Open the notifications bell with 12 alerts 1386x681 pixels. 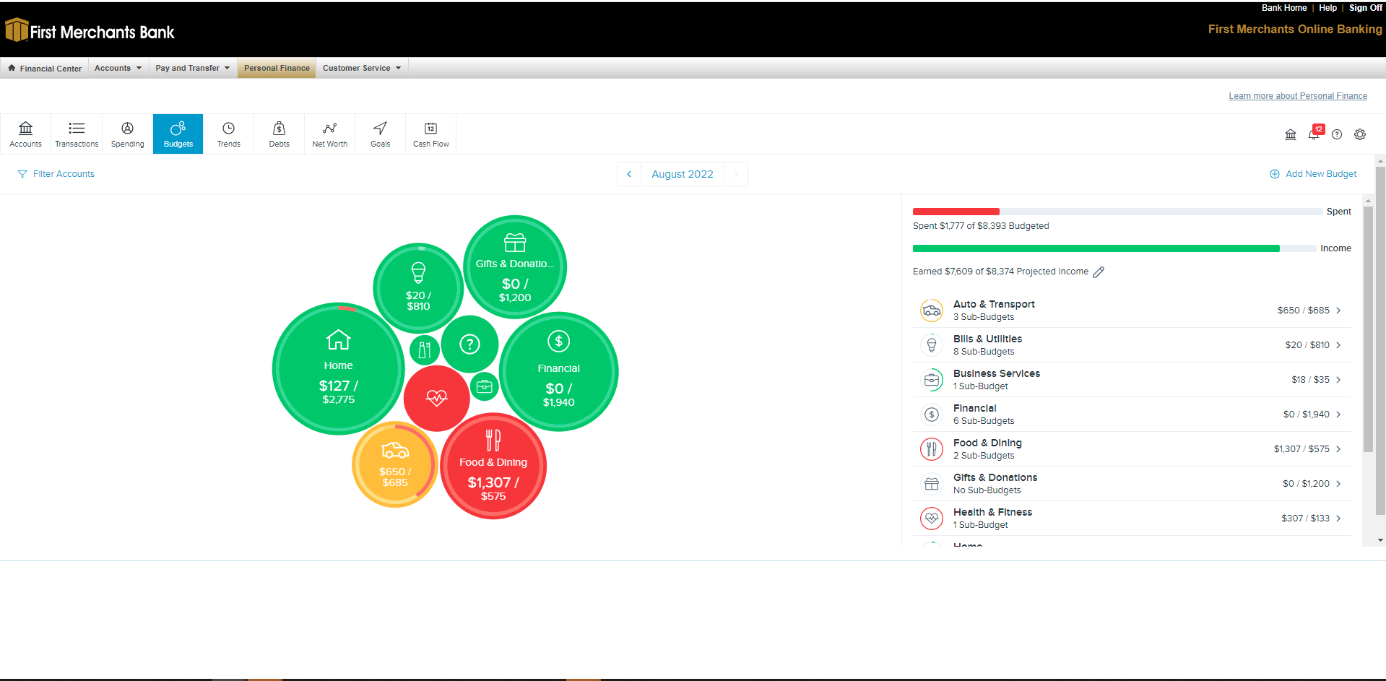coord(1314,134)
